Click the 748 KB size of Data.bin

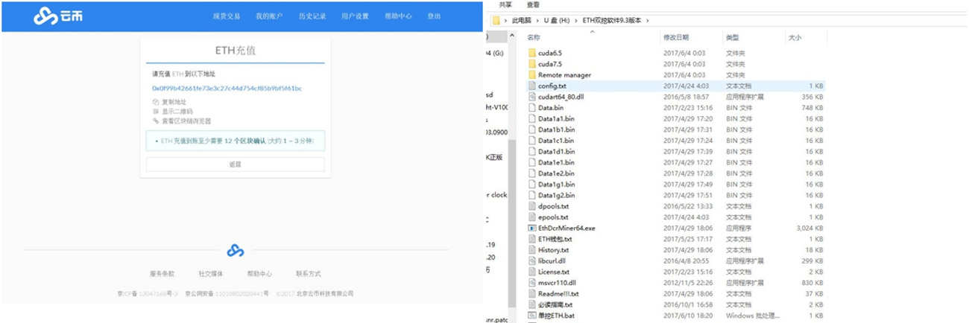pos(812,108)
